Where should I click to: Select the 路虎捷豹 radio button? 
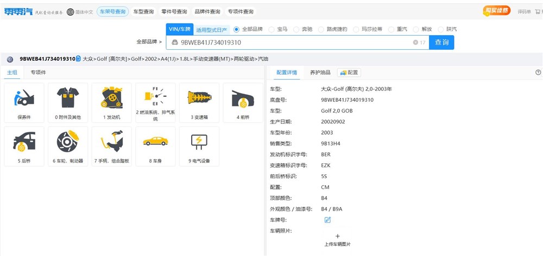321,29
